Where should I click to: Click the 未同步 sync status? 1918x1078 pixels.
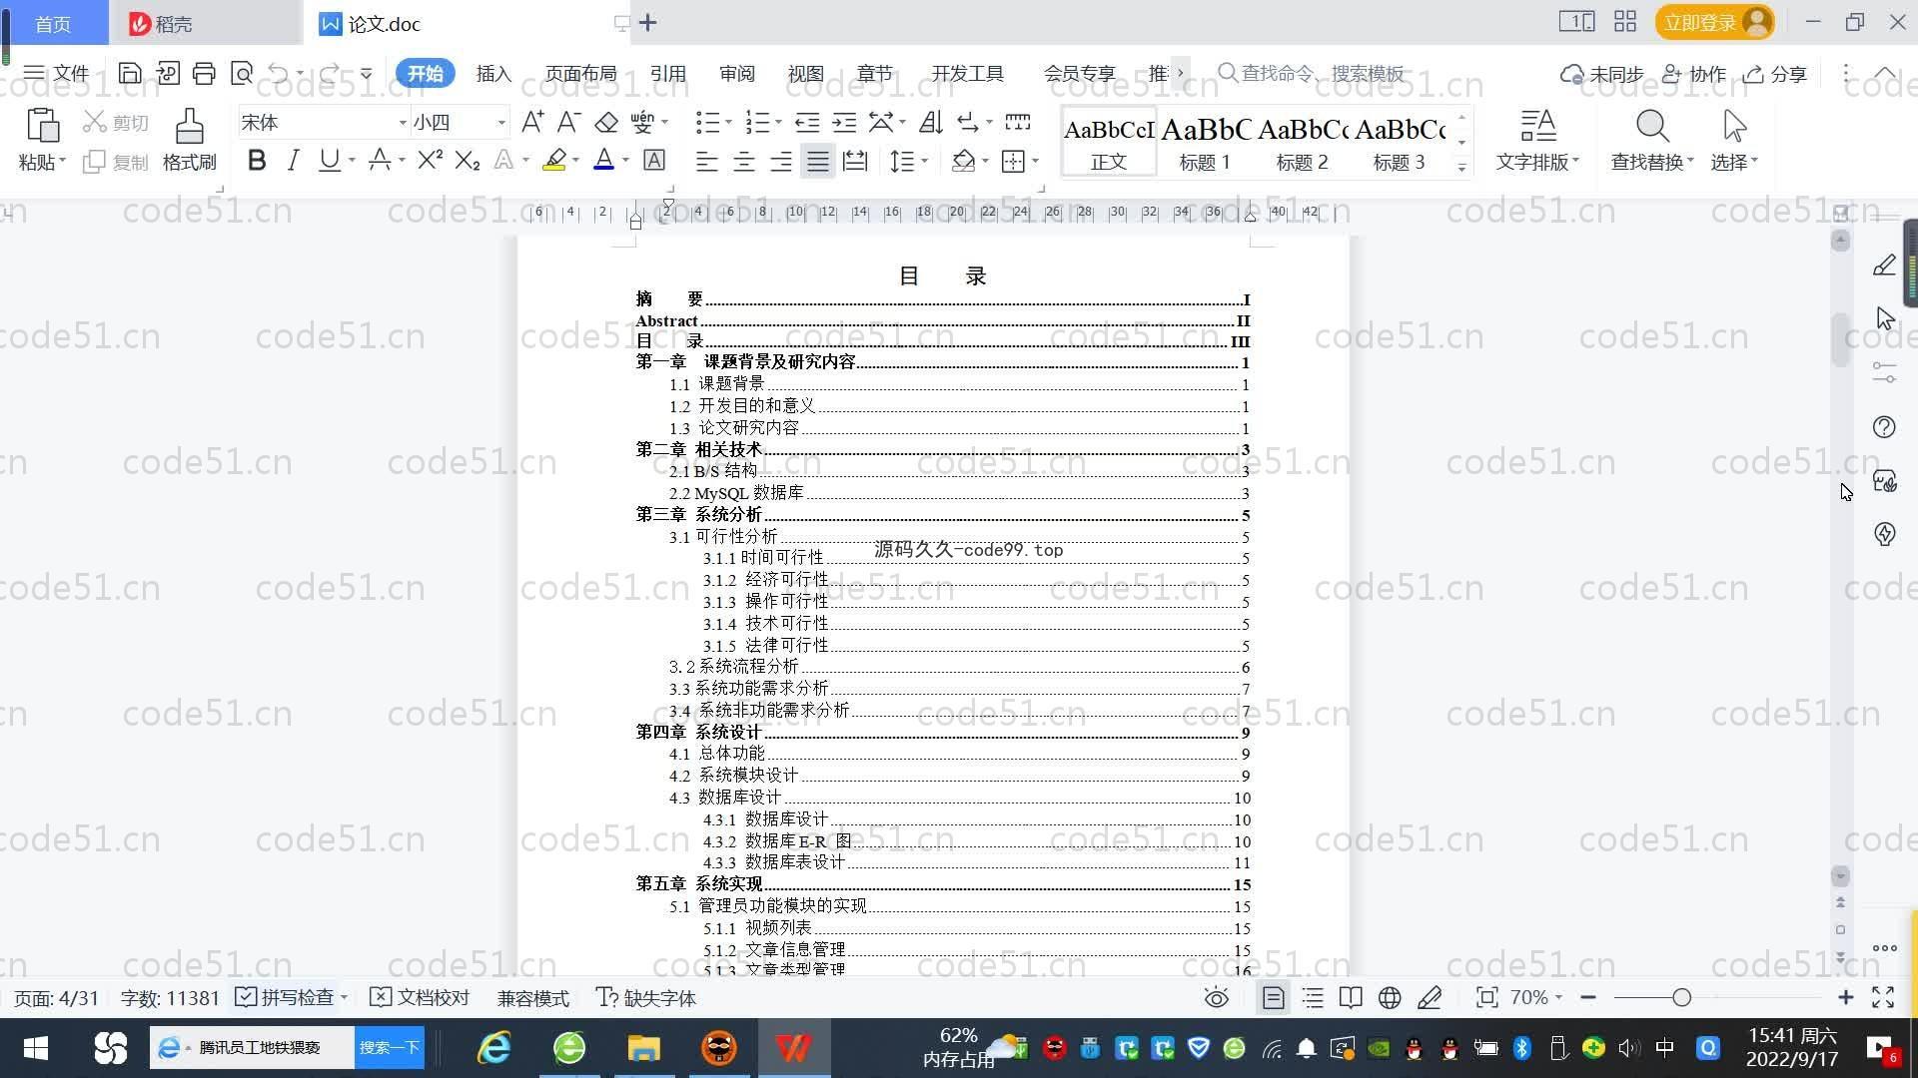coord(1602,74)
